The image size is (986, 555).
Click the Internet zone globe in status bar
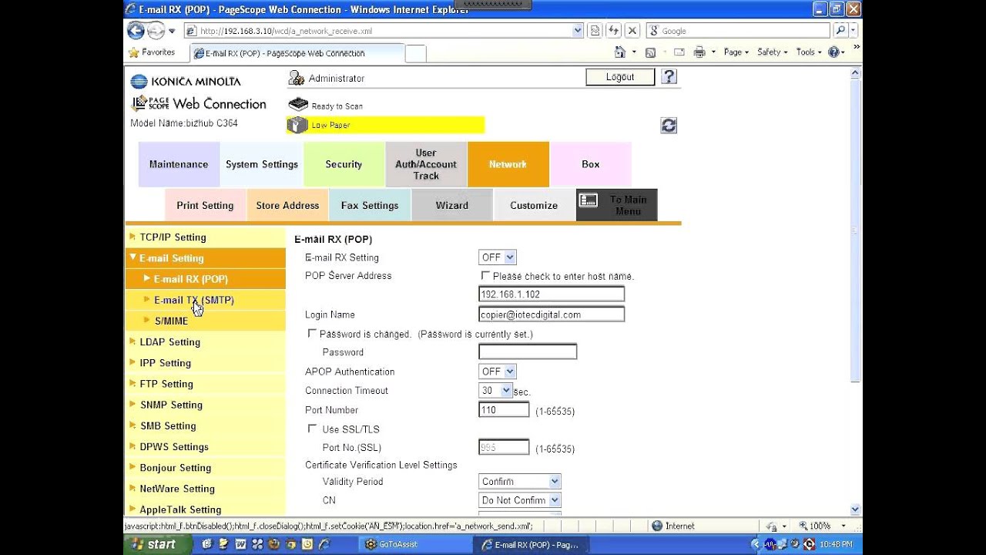[x=657, y=526]
